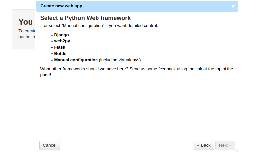Click the Cancel button
Screen dimensions: 259x152
coord(50,145)
